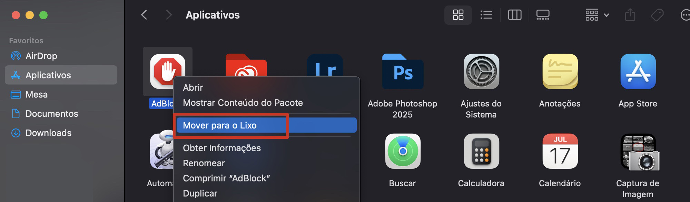This screenshot has height=202, width=690.
Task: Open the tag menu in the toolbar
Action: click(x=658, y=15)
